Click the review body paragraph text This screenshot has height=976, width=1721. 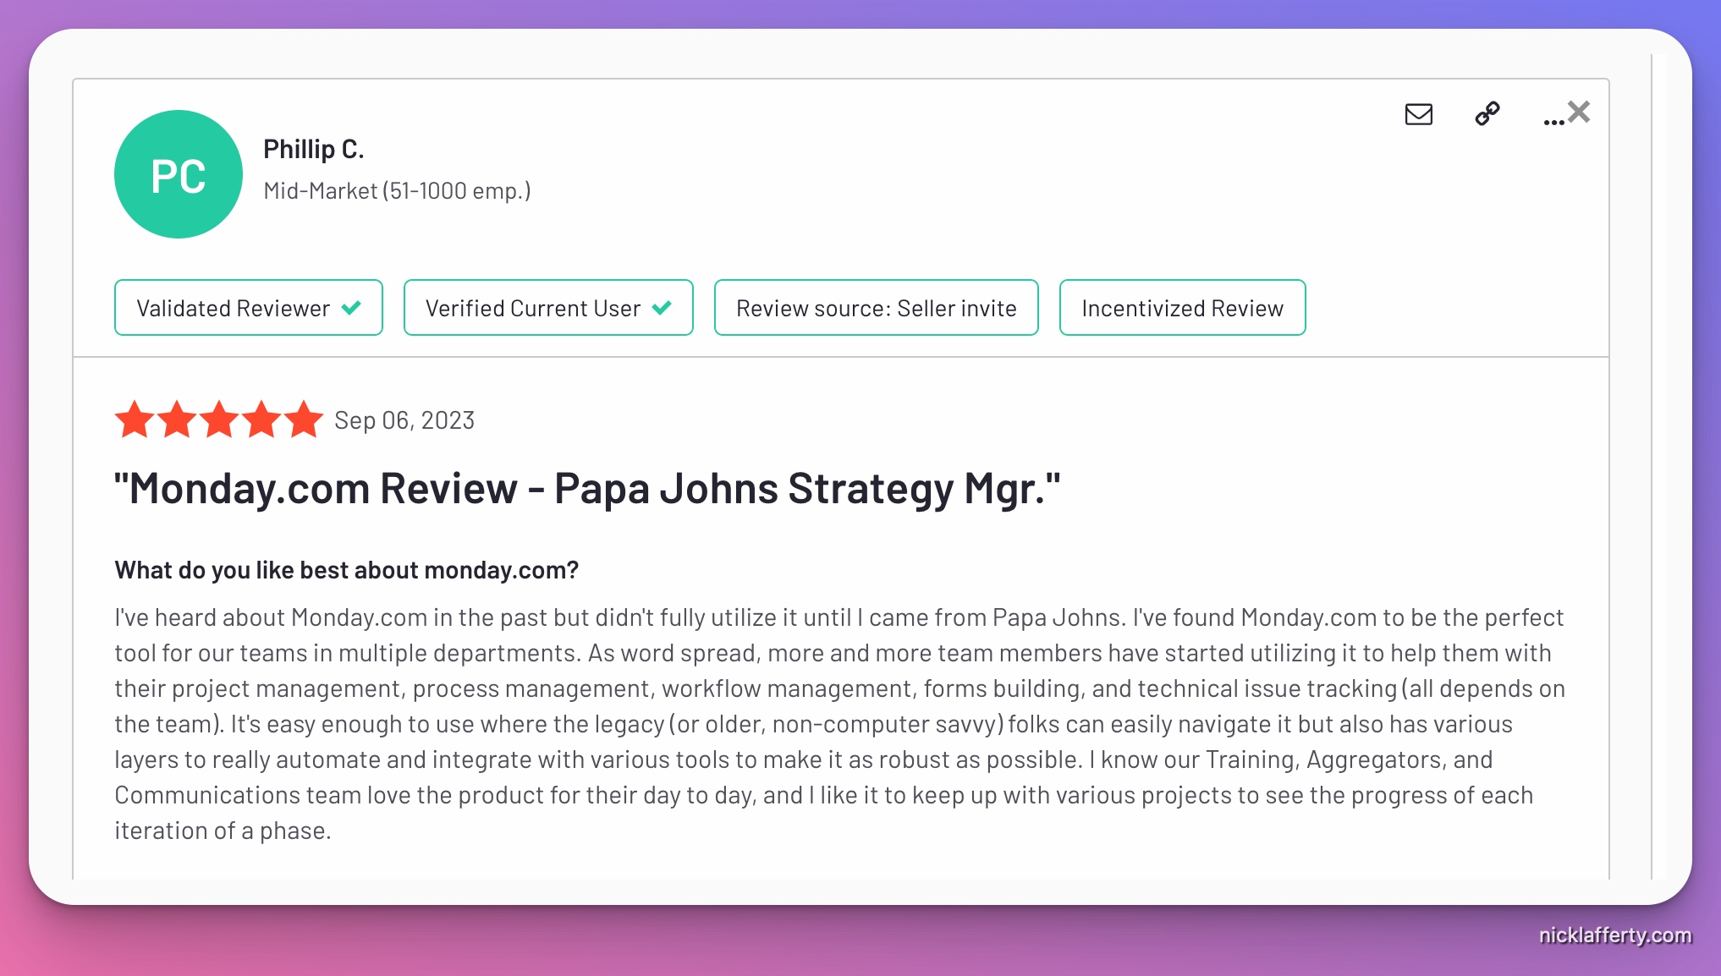point(839,724)
